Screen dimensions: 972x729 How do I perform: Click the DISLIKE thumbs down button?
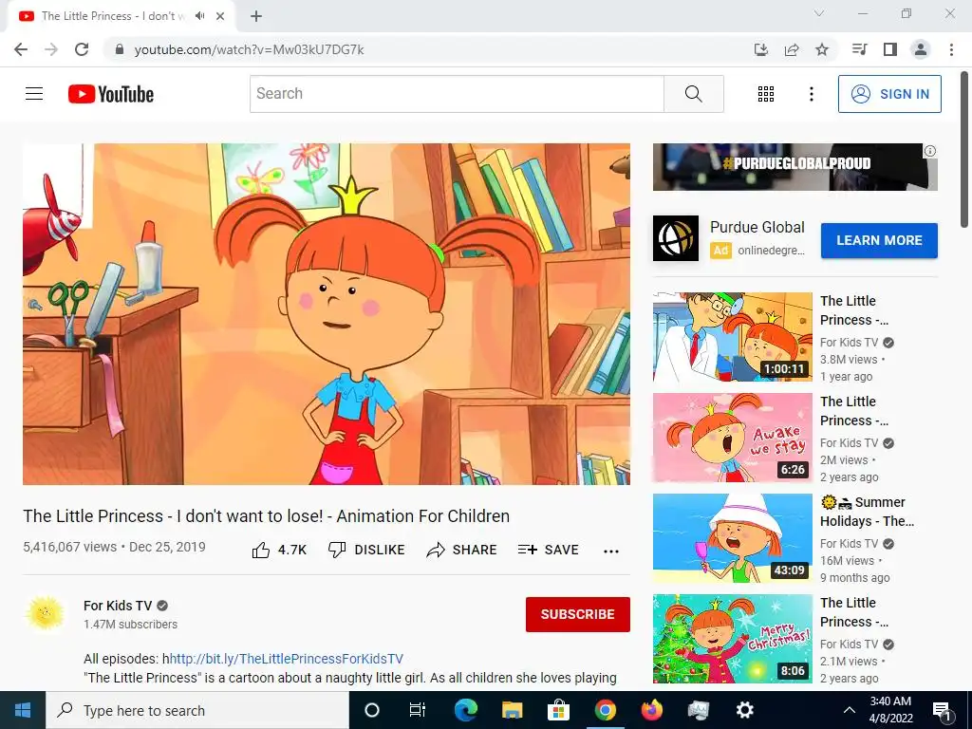coord(366,550)
